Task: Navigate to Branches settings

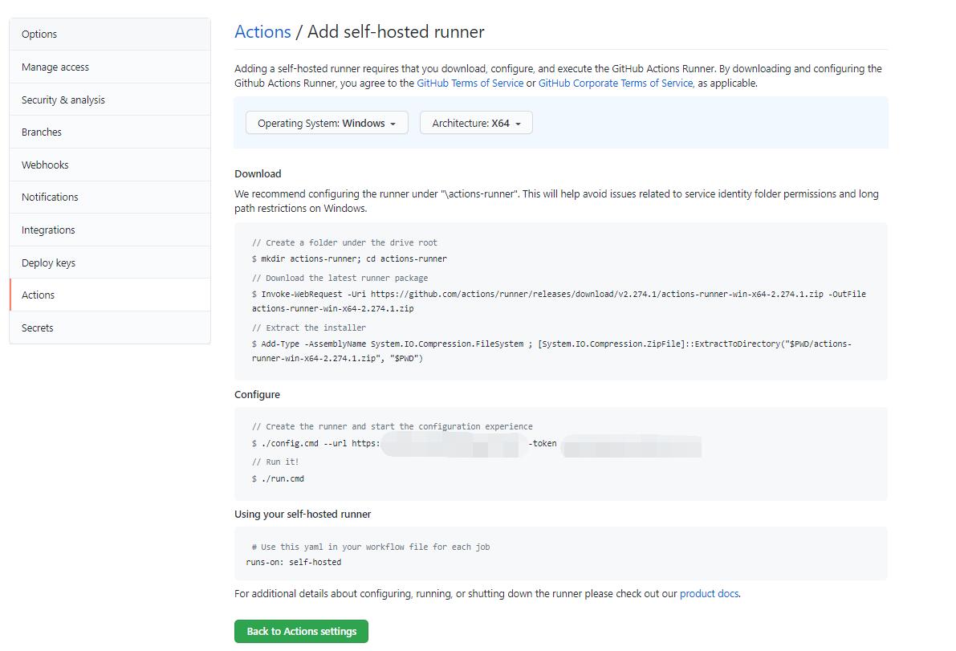Action: [110, 132]
